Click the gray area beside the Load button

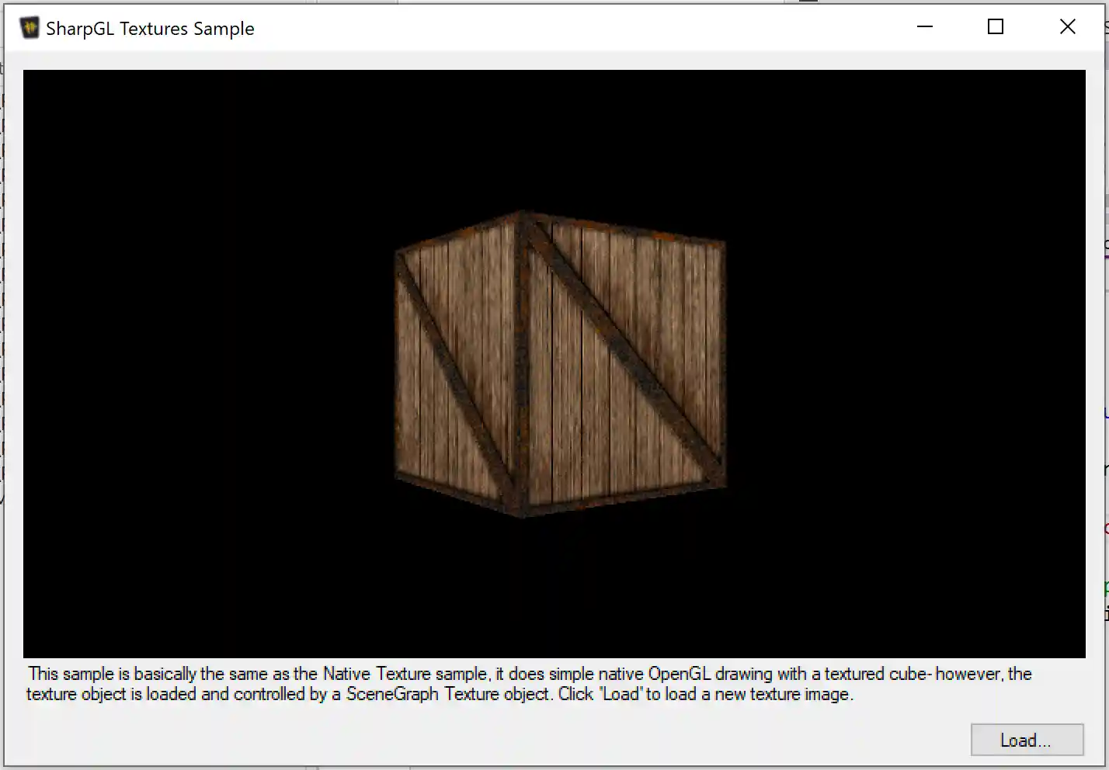[854, 740]
